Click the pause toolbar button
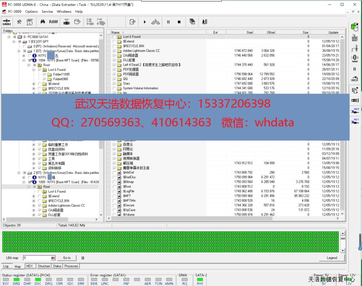The image size is (362, 286). [x=168, y=21]
